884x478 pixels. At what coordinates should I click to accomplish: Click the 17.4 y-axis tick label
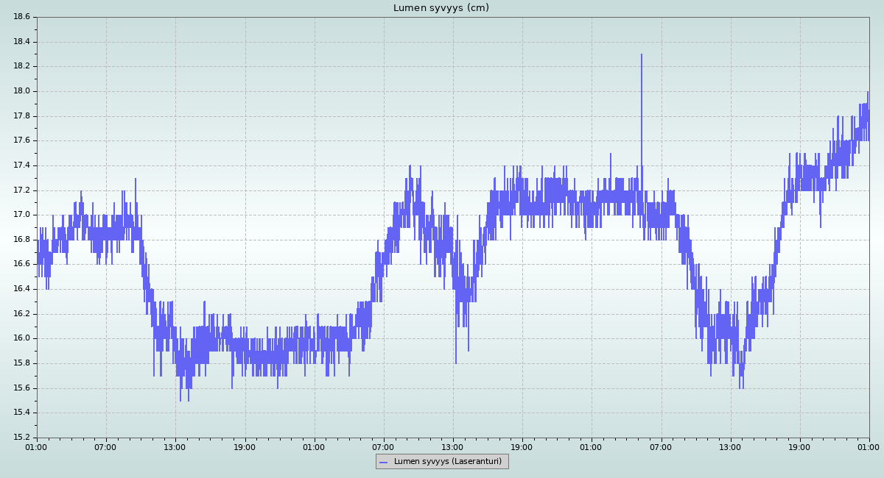coord(21,165)
